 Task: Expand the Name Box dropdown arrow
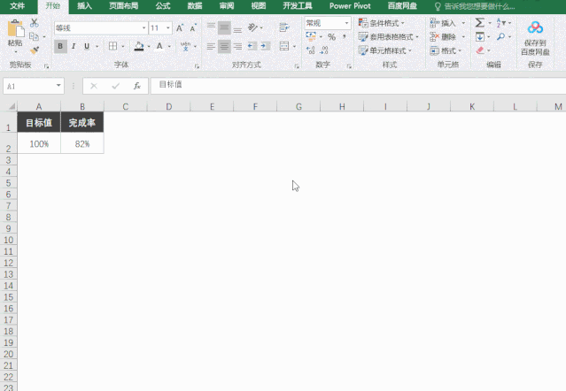pos(58,86)
